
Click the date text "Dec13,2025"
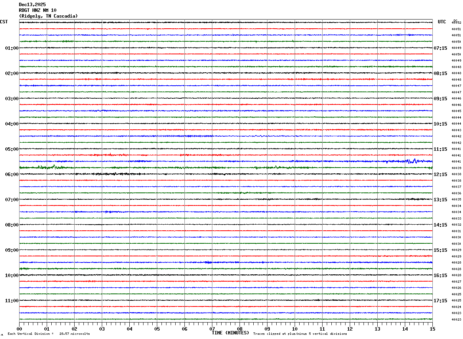pyautogui.click(x=32, y=5)
